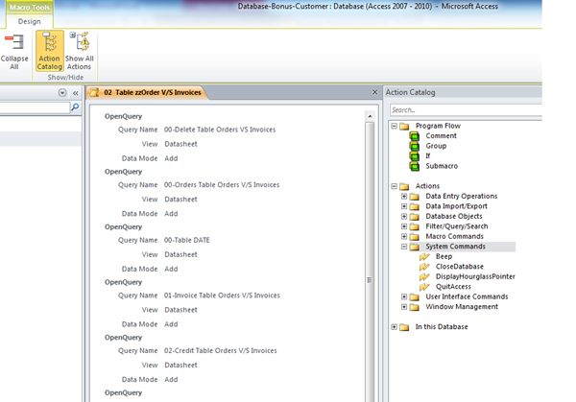576x402 pixels.
Task: Open the Design ribbon tab
Action: click(29, 22)
